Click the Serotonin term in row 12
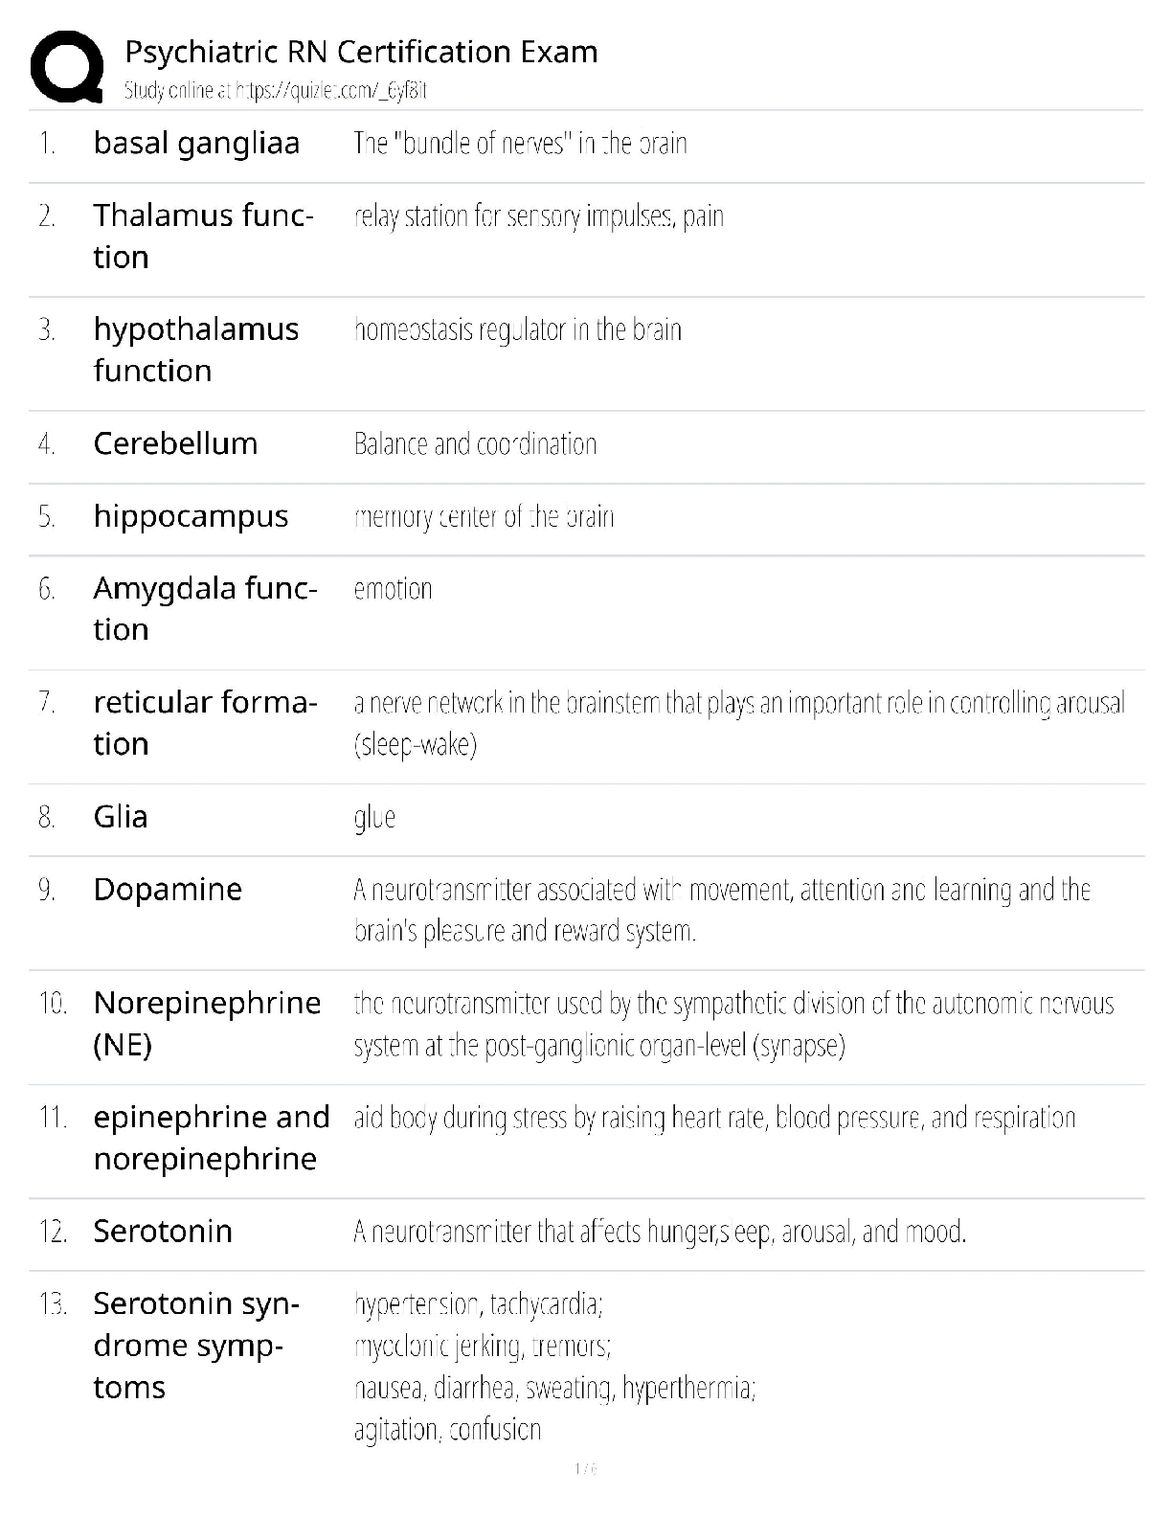 (163, 1232)
